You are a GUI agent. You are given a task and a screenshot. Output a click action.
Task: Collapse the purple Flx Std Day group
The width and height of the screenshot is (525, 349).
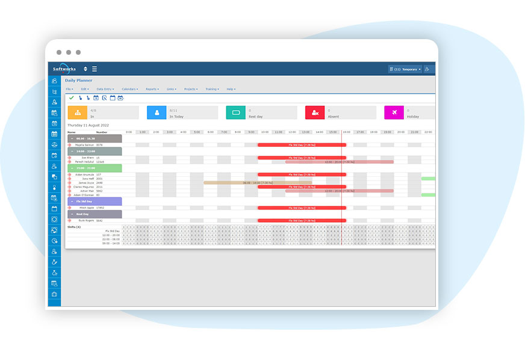coord(72,202)
